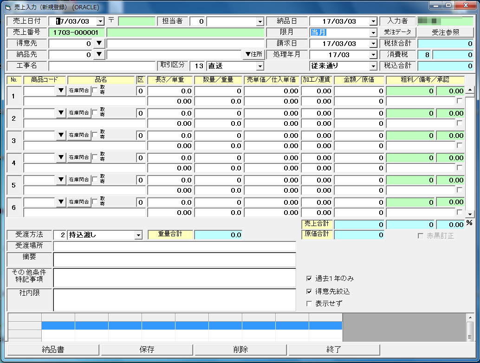Viewport: 480px width, 363px height.
Task: Click the ▼ lookup button beside 納品先 code
Action: [99, 54]
